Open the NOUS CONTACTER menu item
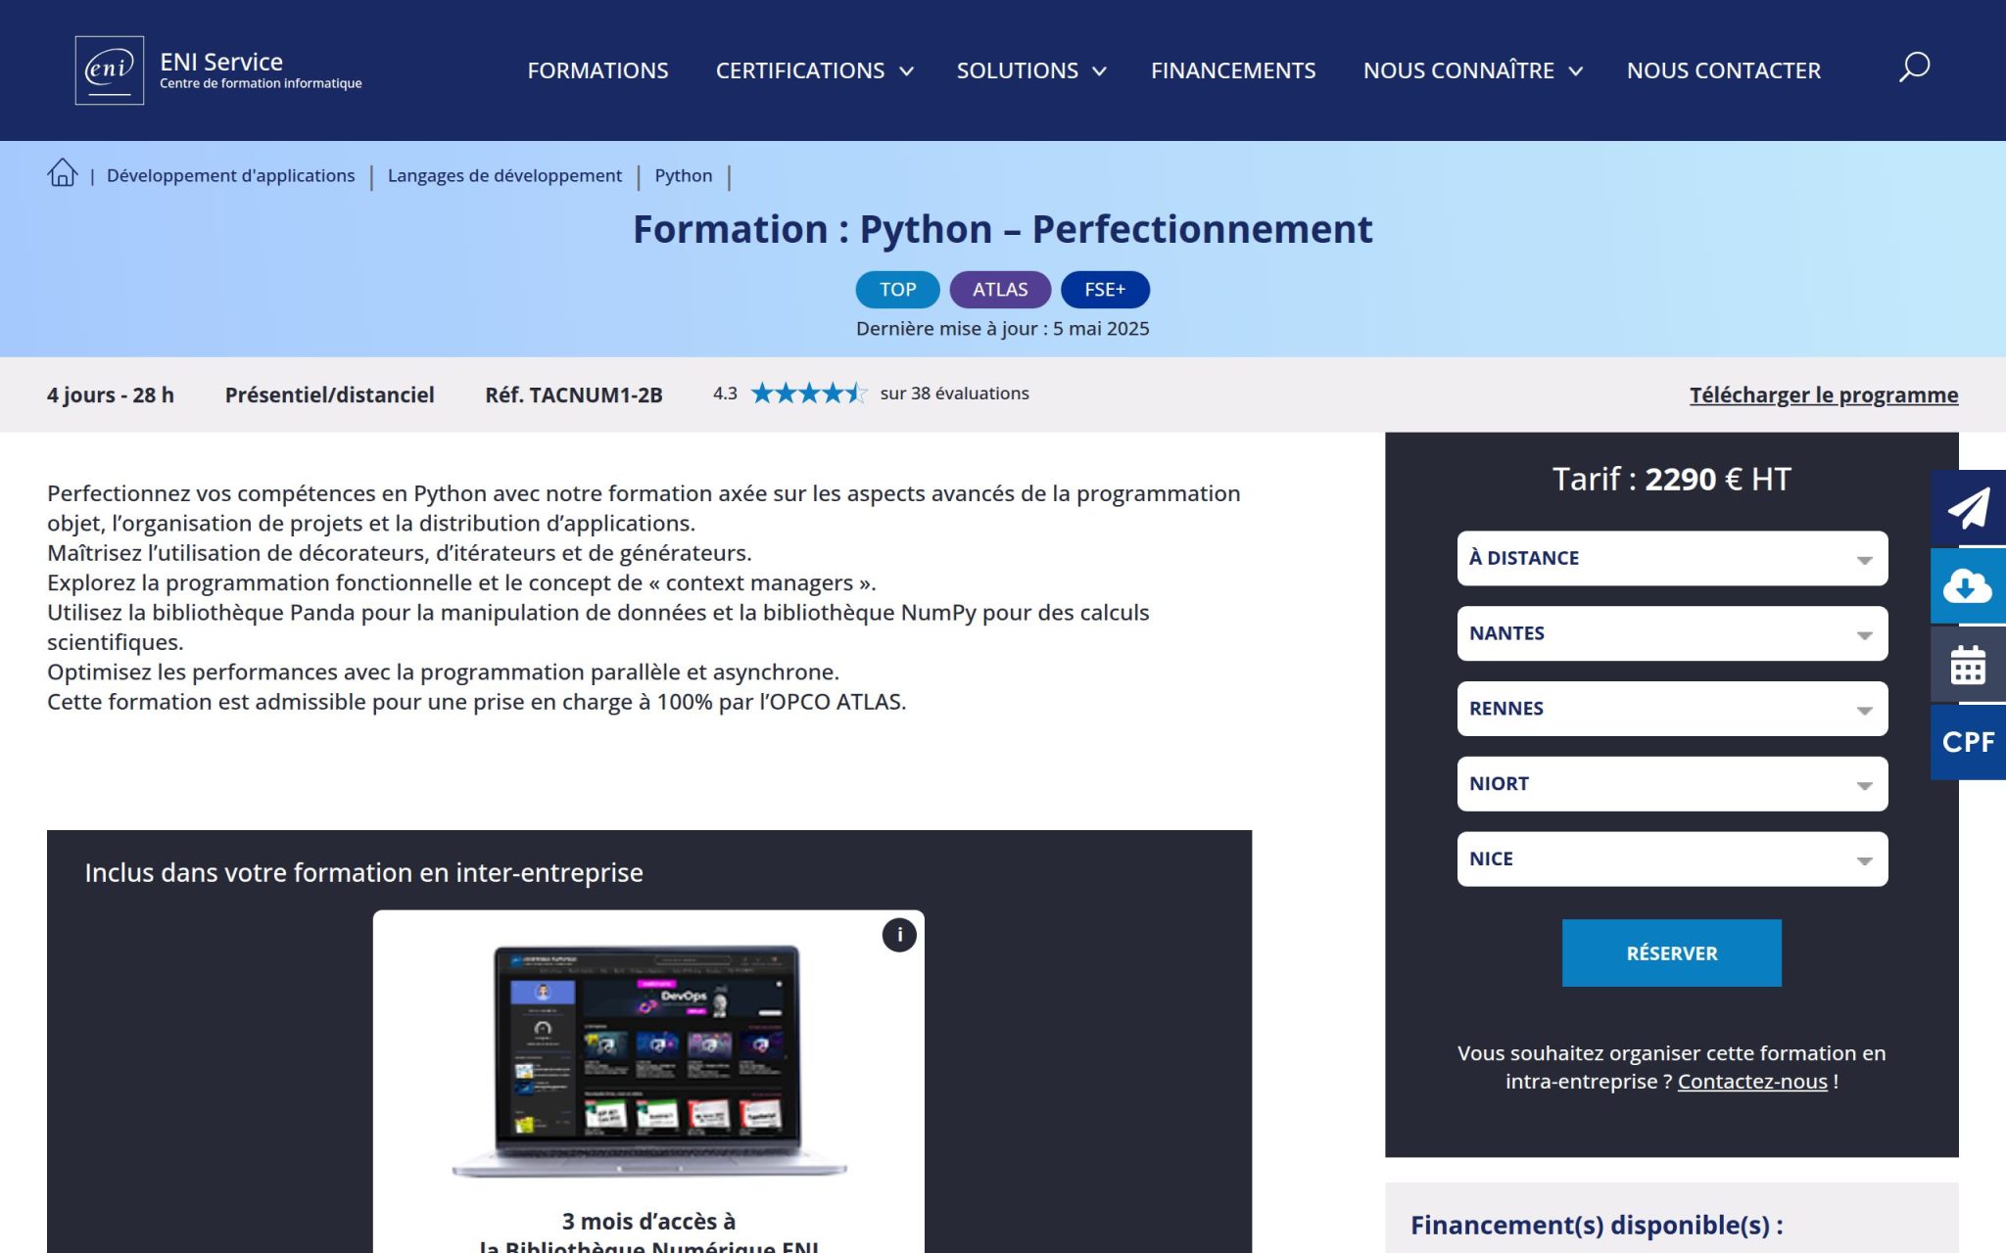This screenshot has width=2006, height=1253. [x=1724, y=70]
